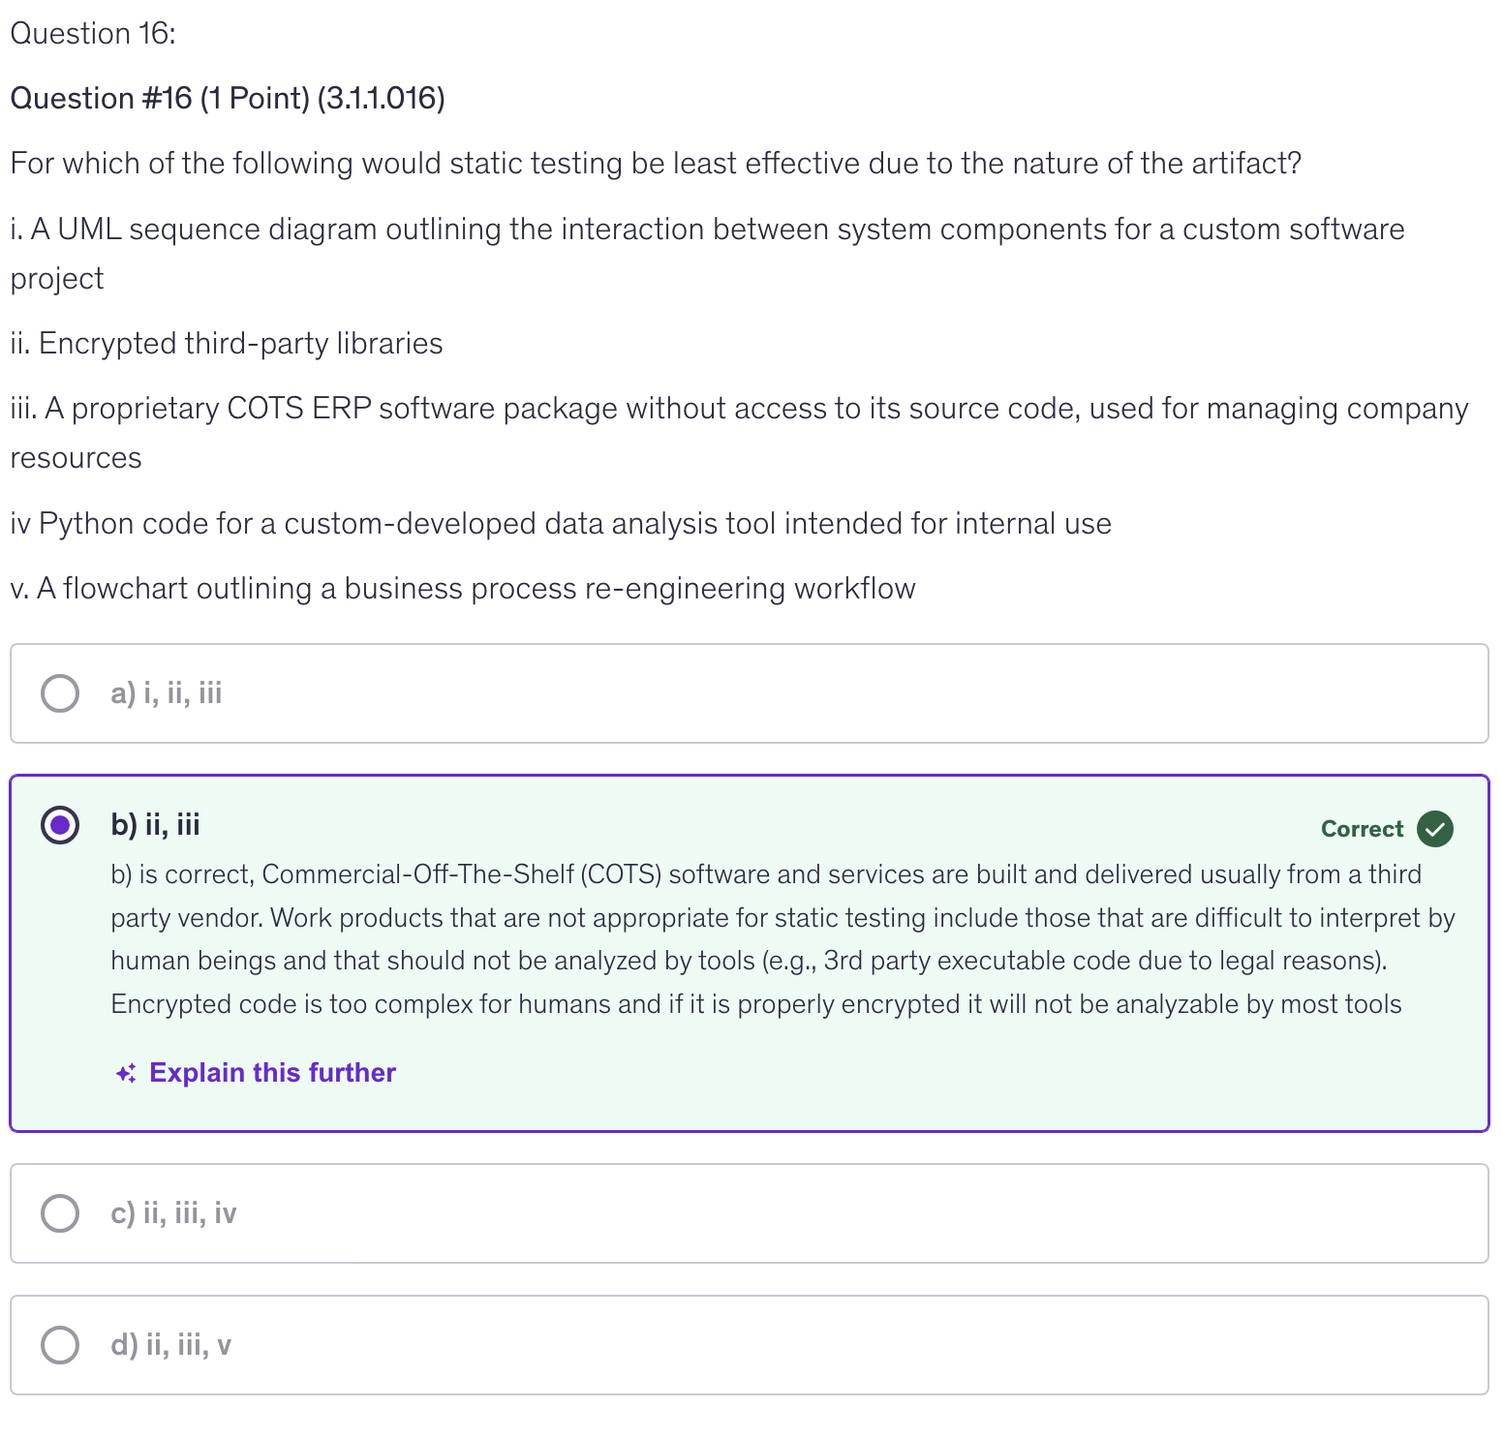
Task: Click the answer label "b) ii, iii"
Action: click(155, 825)
